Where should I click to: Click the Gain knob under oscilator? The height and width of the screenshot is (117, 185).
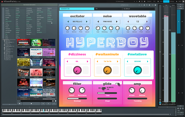pyautogui.click(x=67, y=28)
